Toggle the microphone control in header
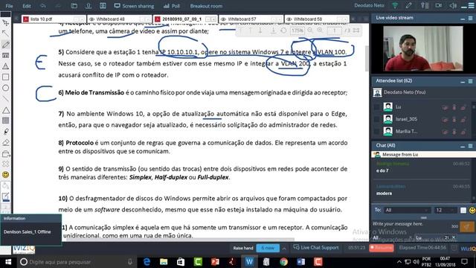 pyautogui.click(x=424, y=5)
